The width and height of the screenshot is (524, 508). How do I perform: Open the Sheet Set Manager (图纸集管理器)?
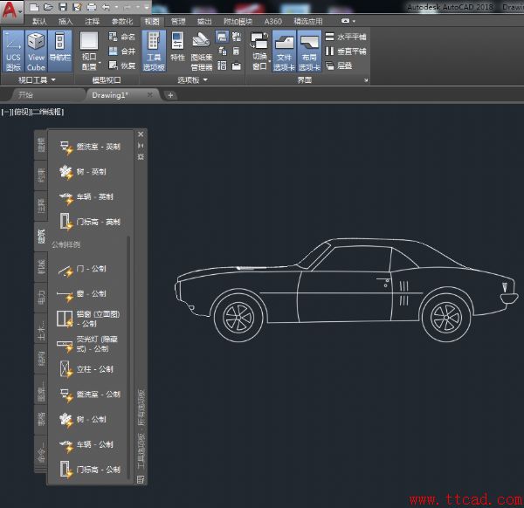point(201,51)
